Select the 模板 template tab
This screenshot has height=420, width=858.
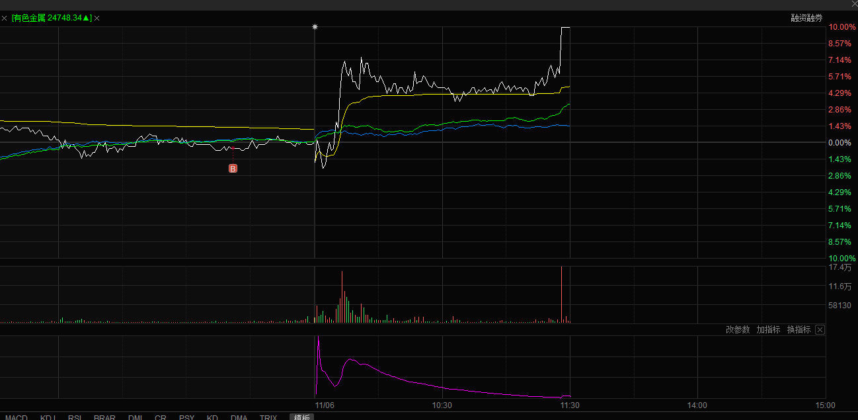pyautogui.click(x=302, y=417)
